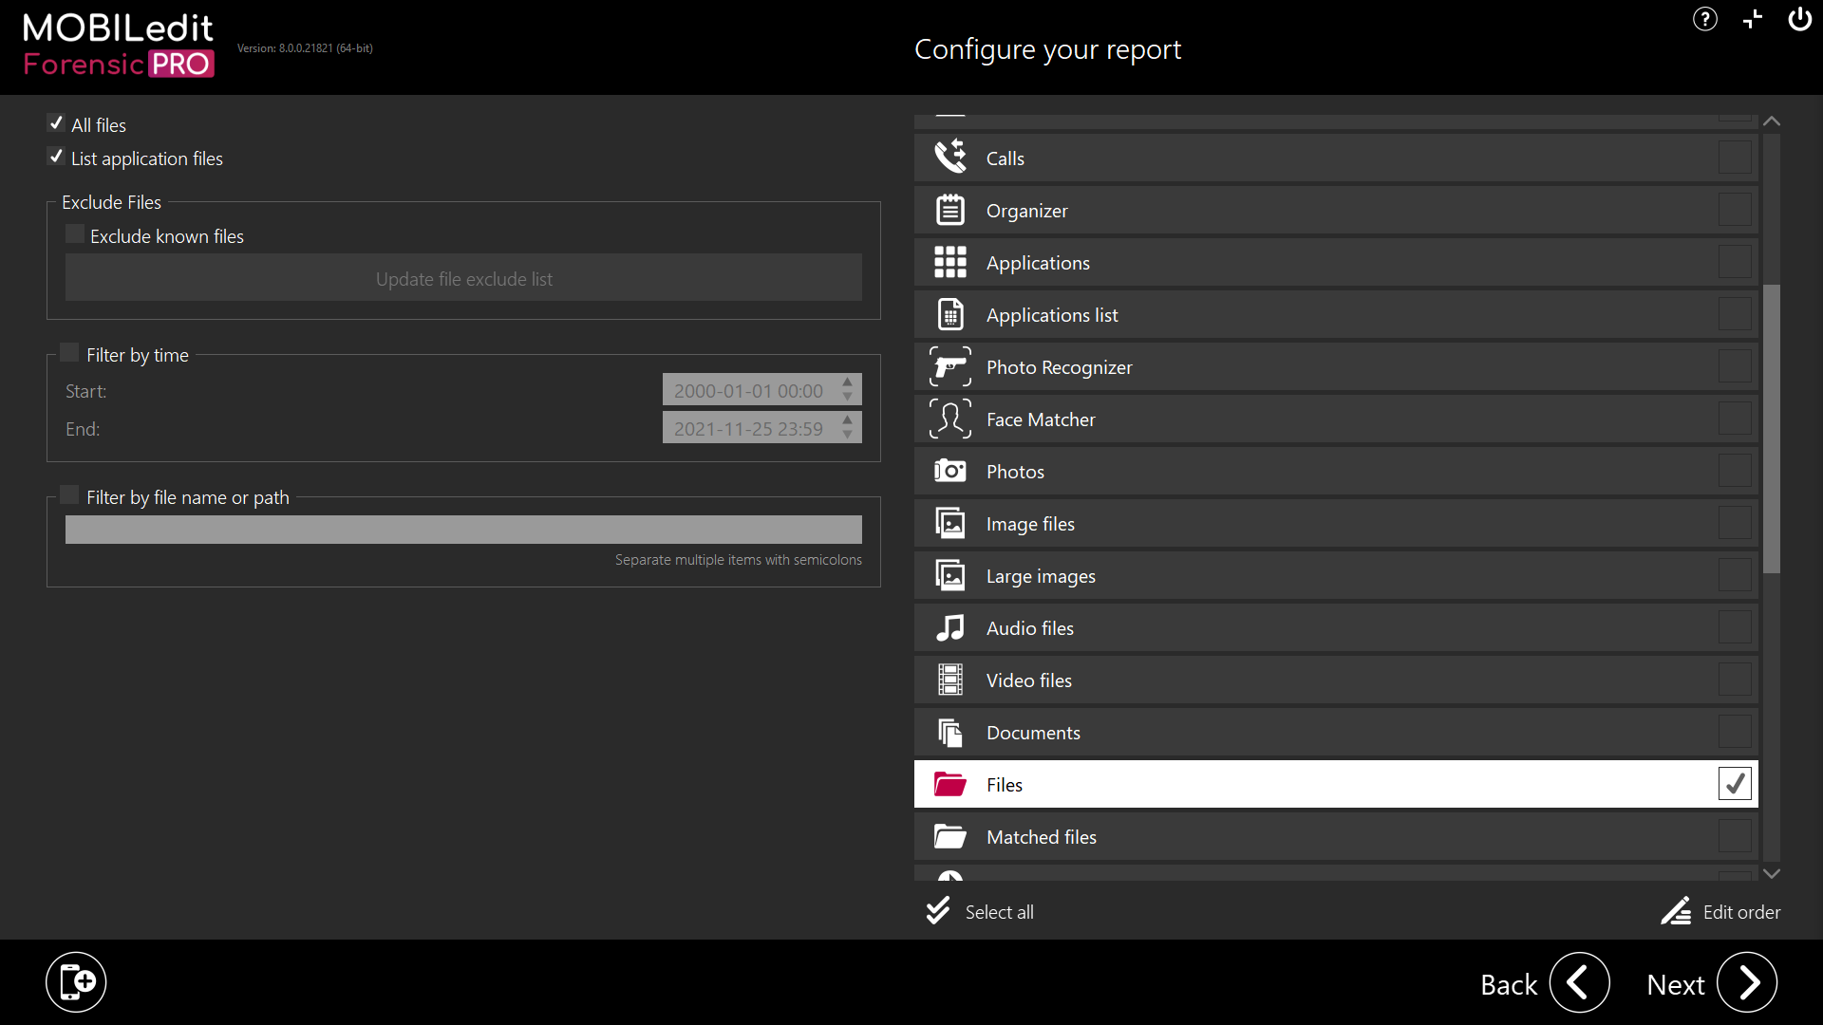Decrease the End time stepper down arrow
This screenshot has width=1823, height=1025.
[x=848, y=436]
